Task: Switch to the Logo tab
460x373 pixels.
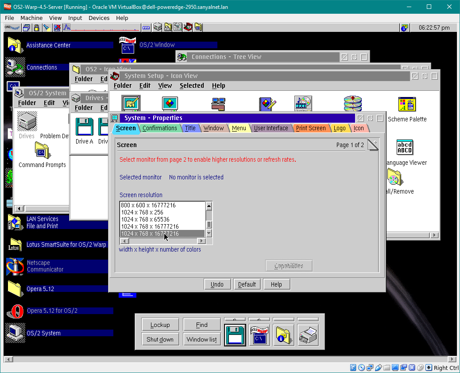Action: click(340, 128)
